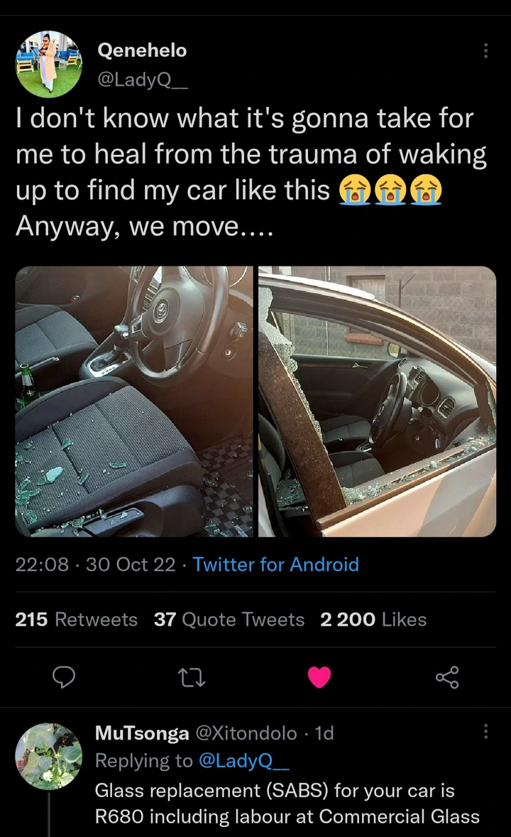
Task: View the 215 Retweets list
Action: click(x=76, y=619)
